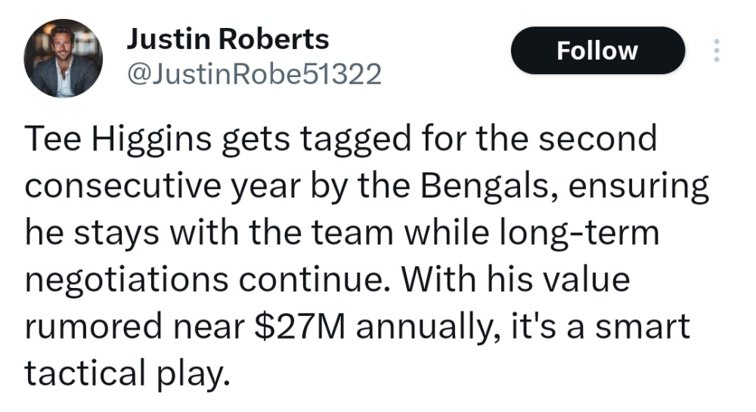Open the Justin Roberts display name link
This screenshot has height=412, width=756.
(228, 39)
